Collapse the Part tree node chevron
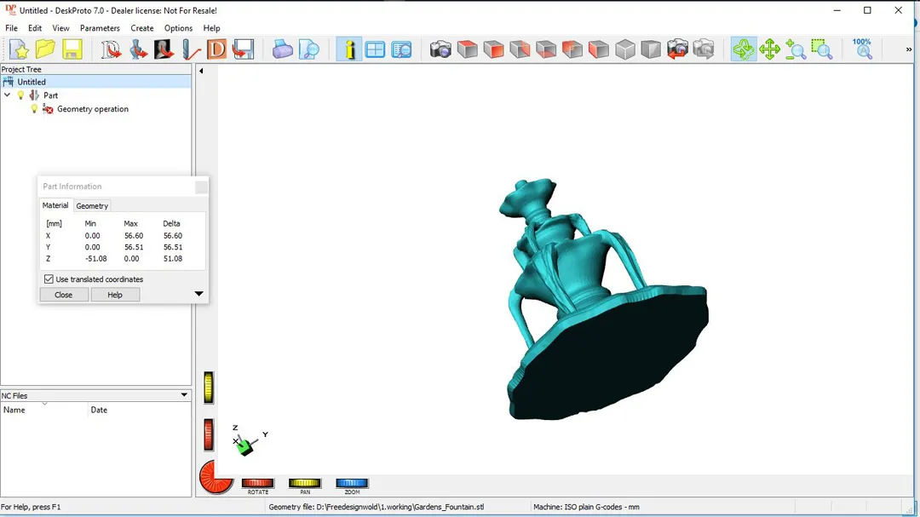 (7, 95)
